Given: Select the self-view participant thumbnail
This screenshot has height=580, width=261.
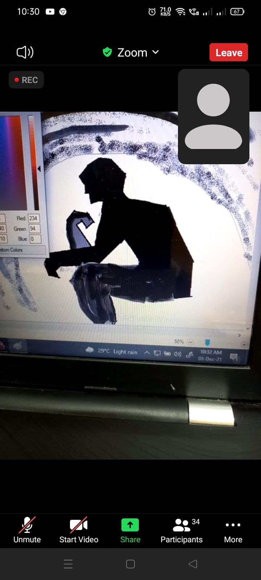Looking at the screenshot, I should (x=214, y=117).
